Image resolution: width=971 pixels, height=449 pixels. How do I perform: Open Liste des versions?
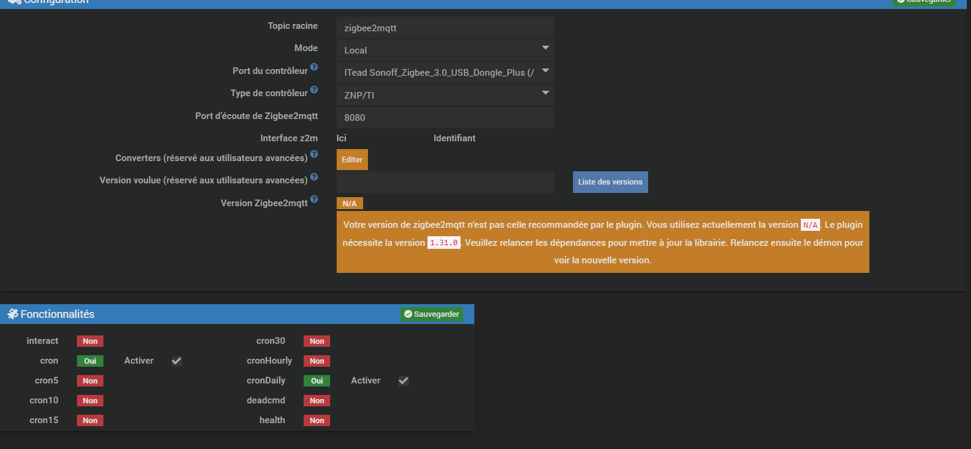tap(610, 182)
